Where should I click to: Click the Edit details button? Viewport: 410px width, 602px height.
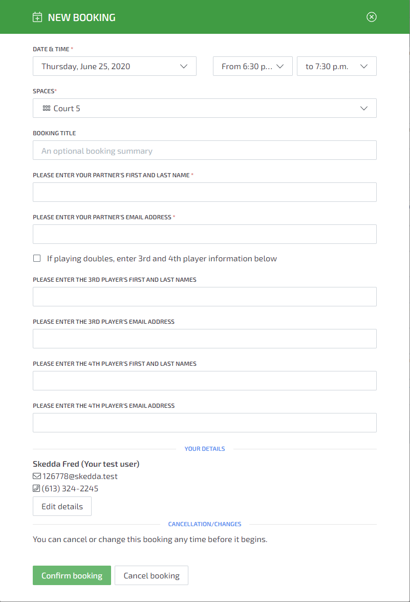[62, 506]
